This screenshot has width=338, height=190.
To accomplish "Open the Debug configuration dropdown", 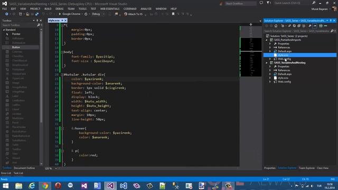I will [104, 14].
